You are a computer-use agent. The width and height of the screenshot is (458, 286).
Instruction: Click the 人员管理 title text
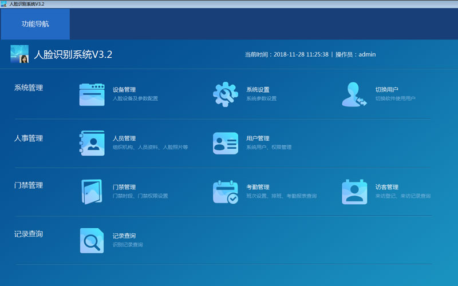pos(124,138)
